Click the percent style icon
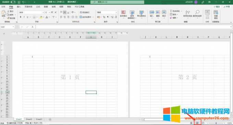This screenshot has height=125, width=233. [x=104, y=17]
